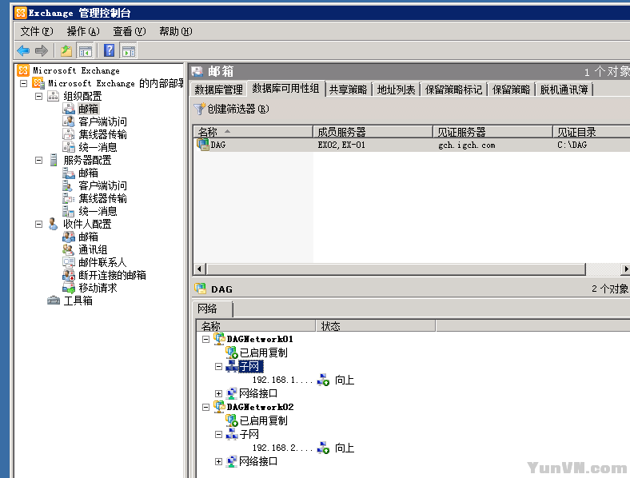
Task: Switch to the 地址列表 tab
Action: [x=396, y=90]
